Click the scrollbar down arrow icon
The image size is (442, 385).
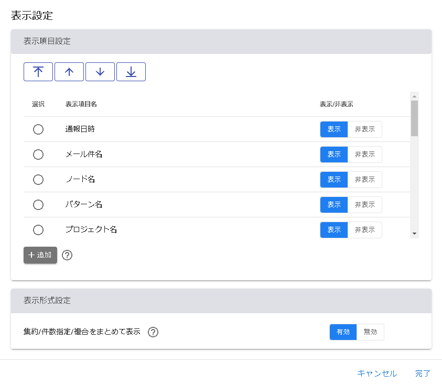pyautogui.click(x=415, y=233)
